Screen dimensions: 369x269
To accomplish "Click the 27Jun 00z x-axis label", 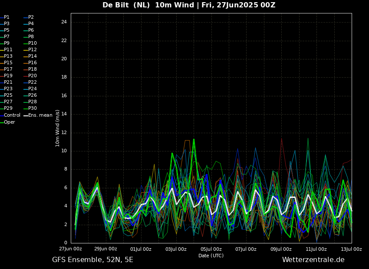I will pyautogui.click(x=70, y=249).
